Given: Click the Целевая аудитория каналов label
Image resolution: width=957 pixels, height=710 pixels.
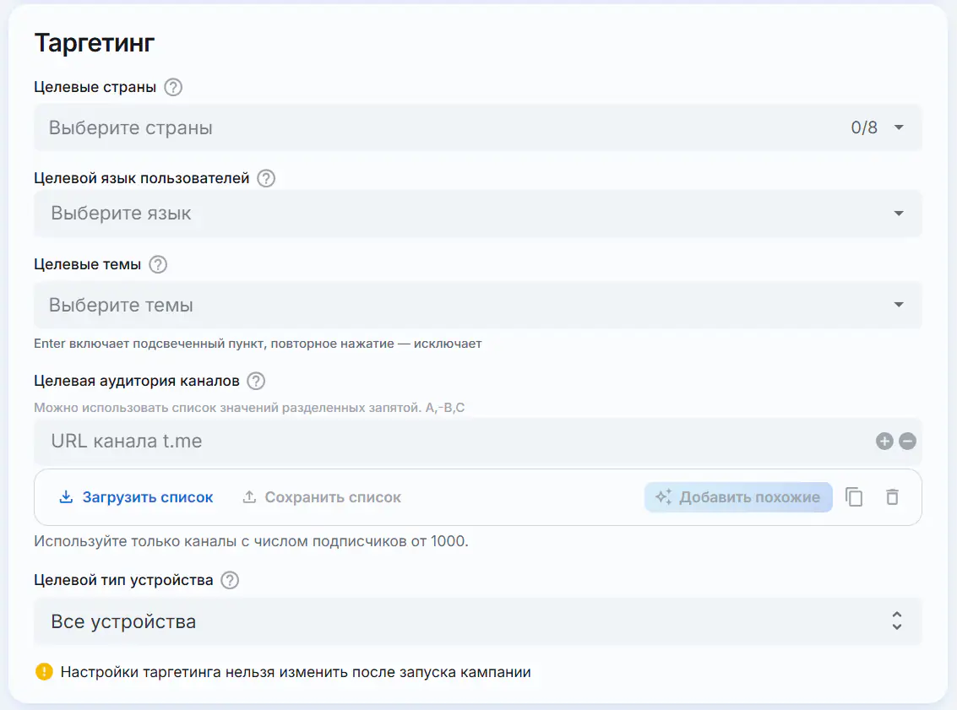Looking at the screenshot, I should coord(137,382).
